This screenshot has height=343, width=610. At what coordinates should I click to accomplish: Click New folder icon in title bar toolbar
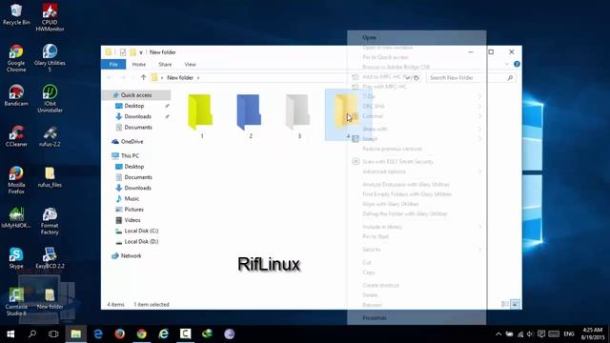(132, 52)
